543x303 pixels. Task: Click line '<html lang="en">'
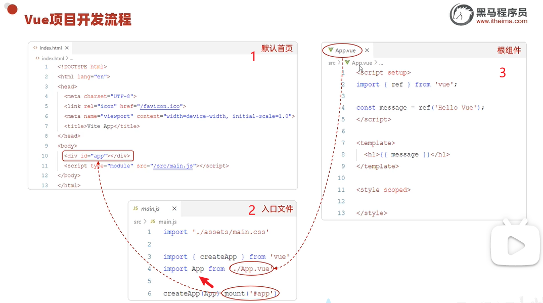(84, 76)
